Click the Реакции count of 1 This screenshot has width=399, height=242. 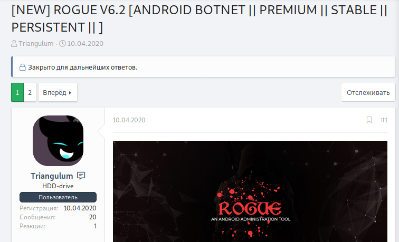(x=95, y=226)
